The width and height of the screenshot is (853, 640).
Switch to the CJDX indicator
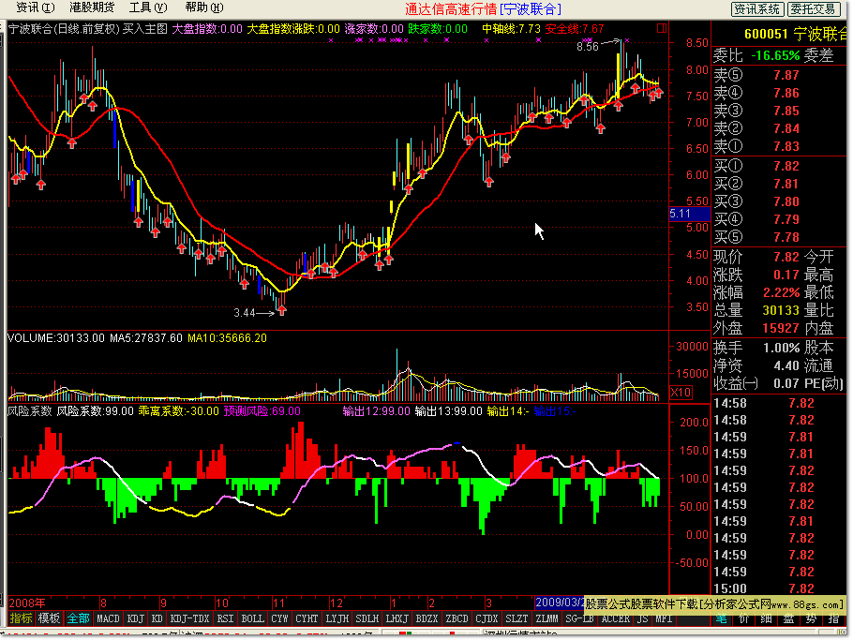[x=486, y=618]
